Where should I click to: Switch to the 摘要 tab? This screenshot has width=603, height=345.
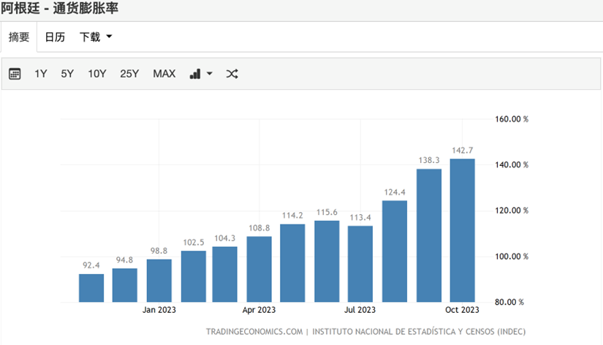coord(19,37)
